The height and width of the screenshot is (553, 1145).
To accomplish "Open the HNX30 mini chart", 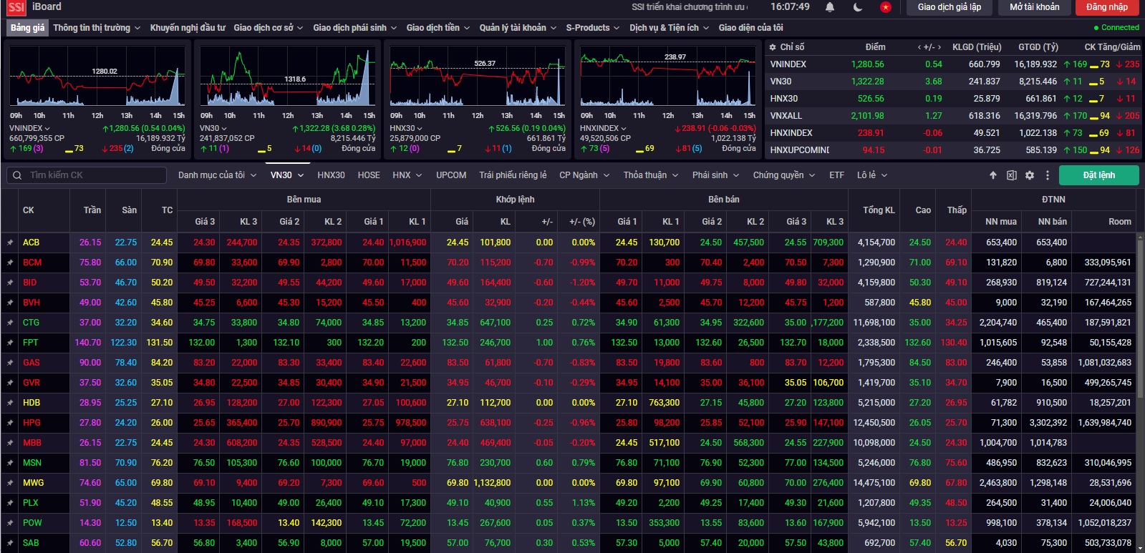I will coord(478,78).
